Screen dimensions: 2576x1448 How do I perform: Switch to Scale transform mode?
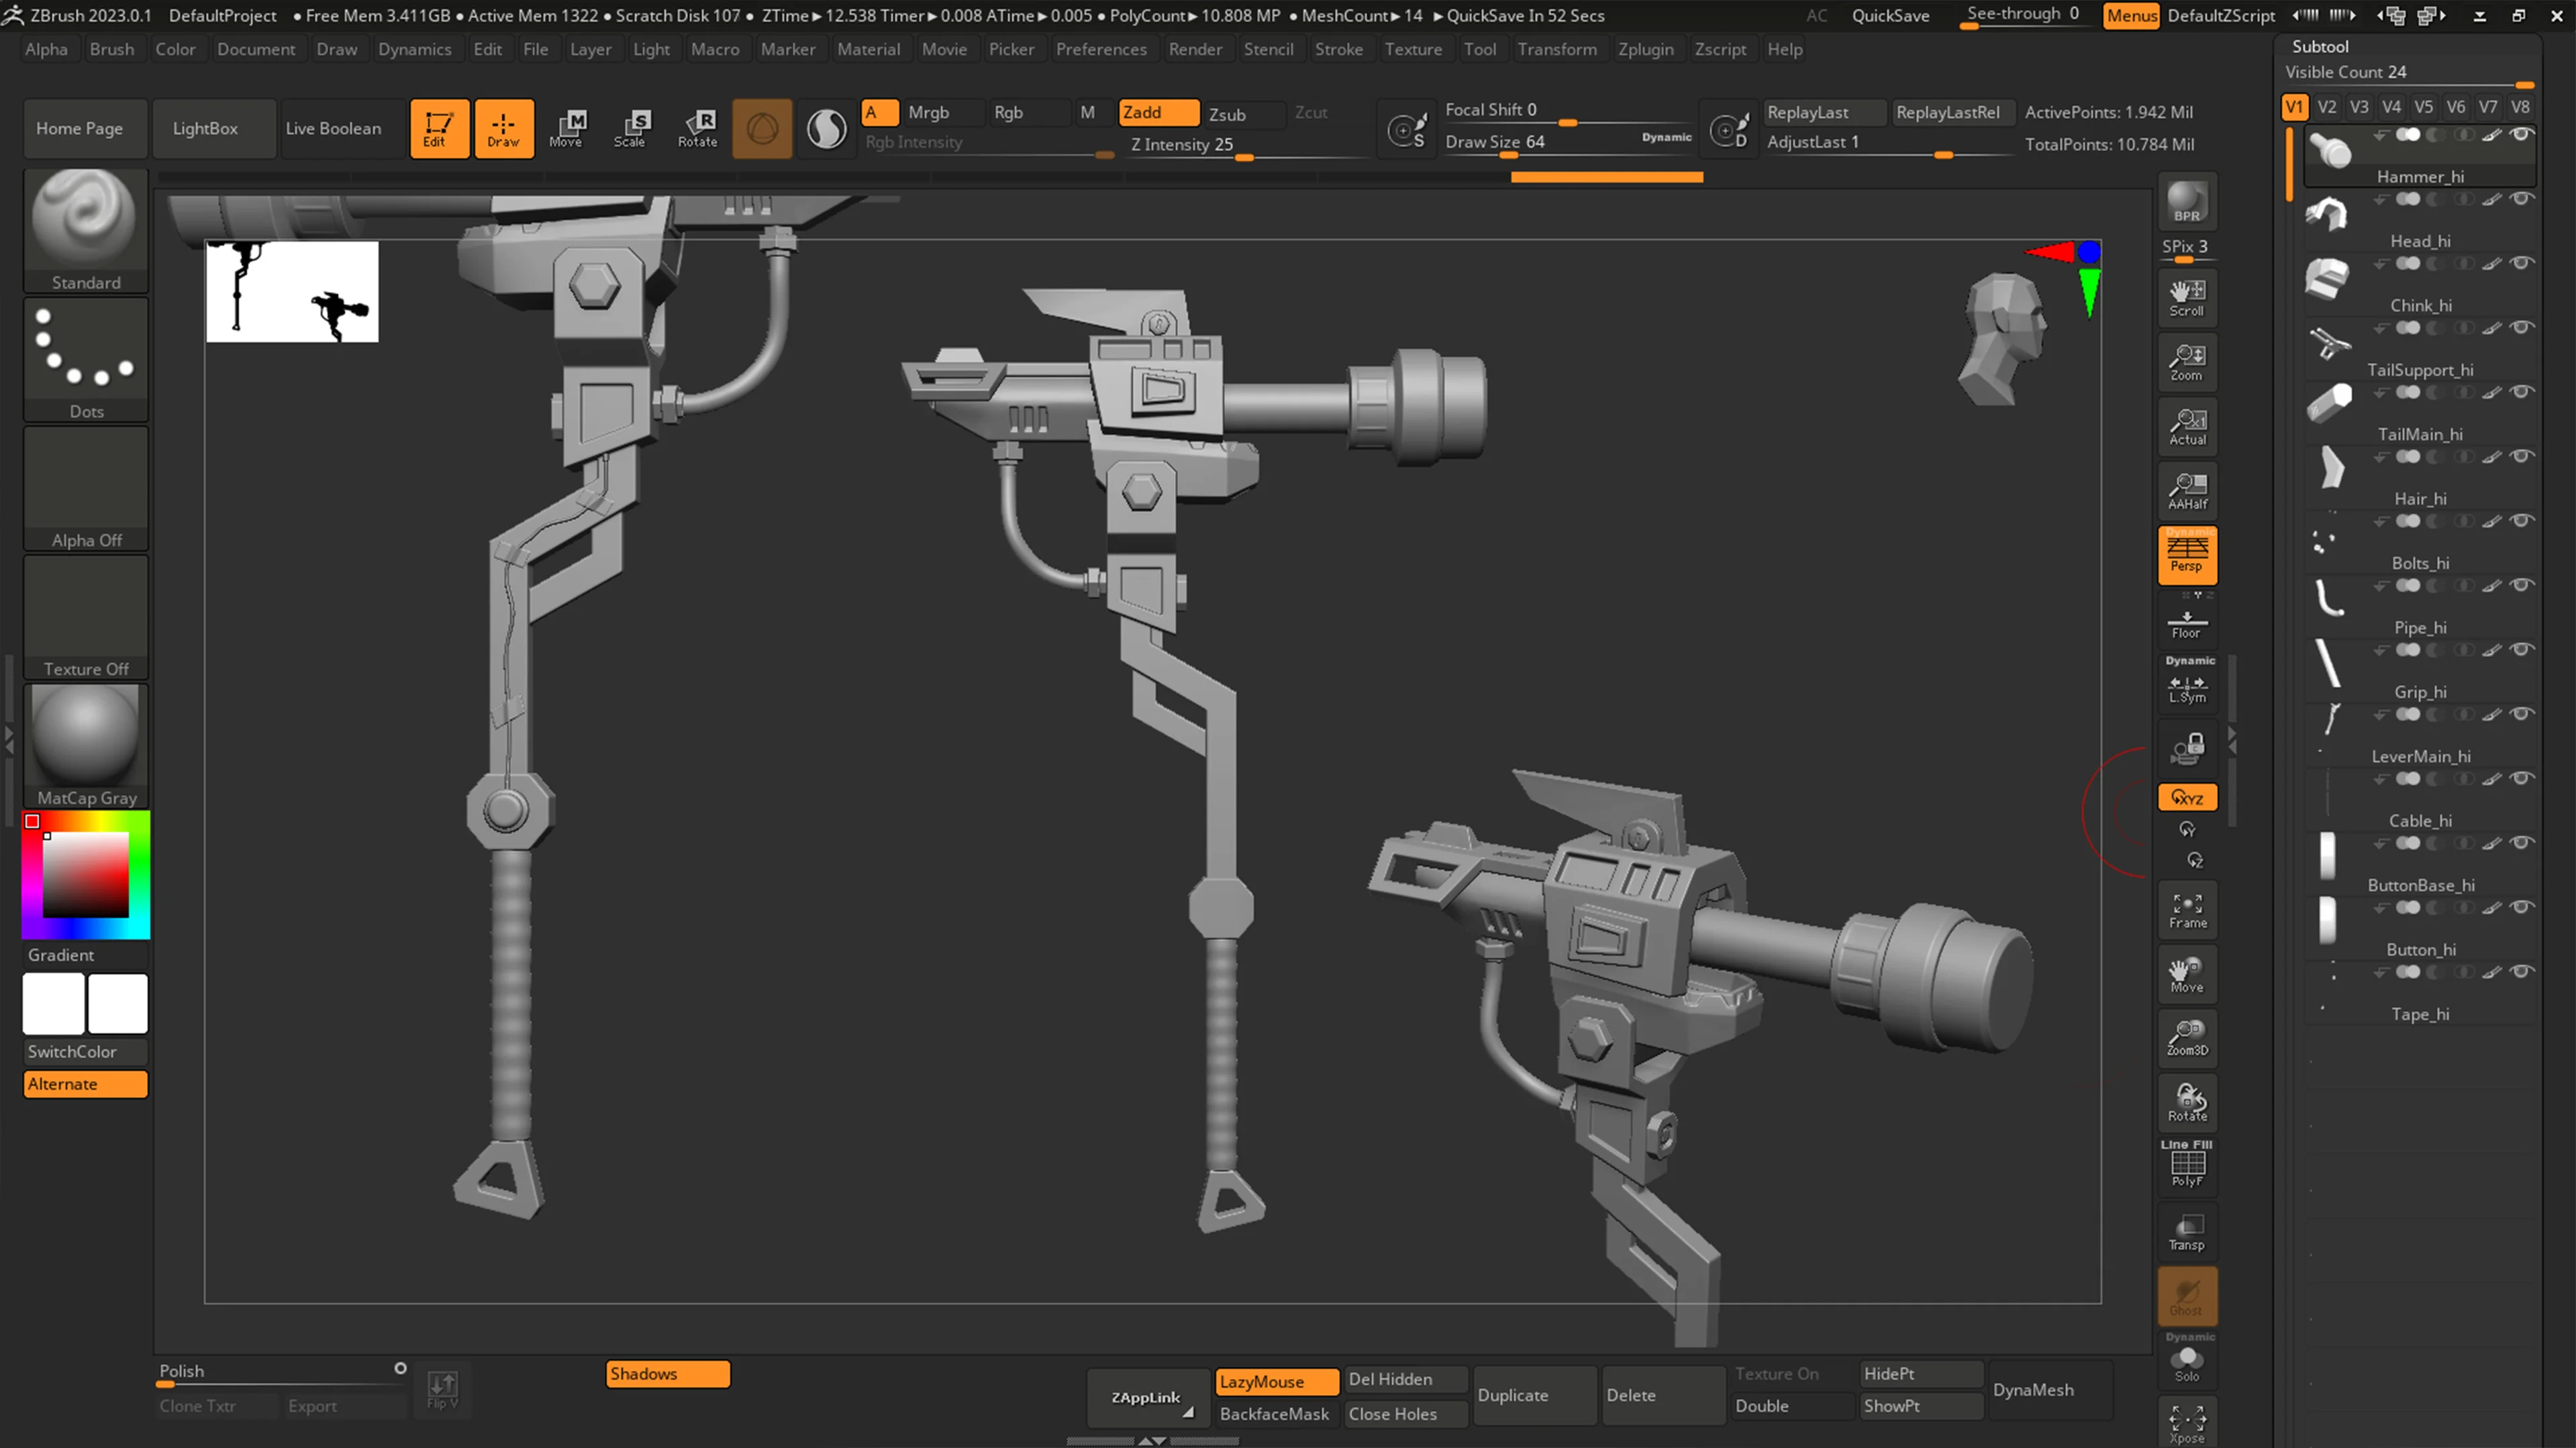[x=631, y=128]
